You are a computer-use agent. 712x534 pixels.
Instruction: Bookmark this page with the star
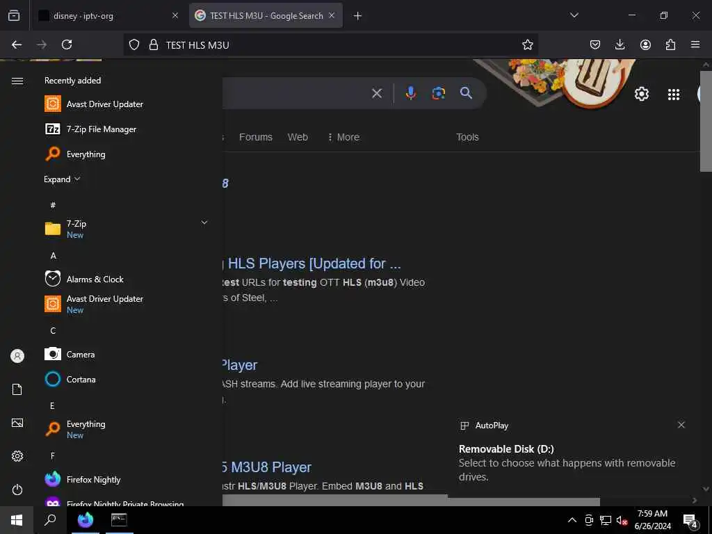[527, 44]
